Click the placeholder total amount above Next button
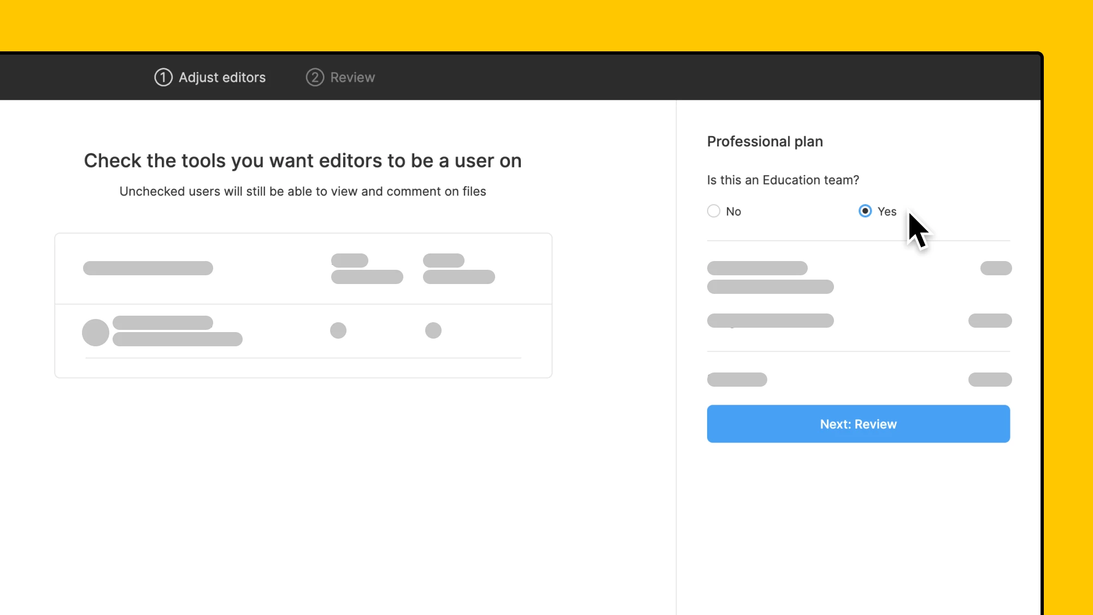Screen dimensions: 1093x615 pos(989,379)
